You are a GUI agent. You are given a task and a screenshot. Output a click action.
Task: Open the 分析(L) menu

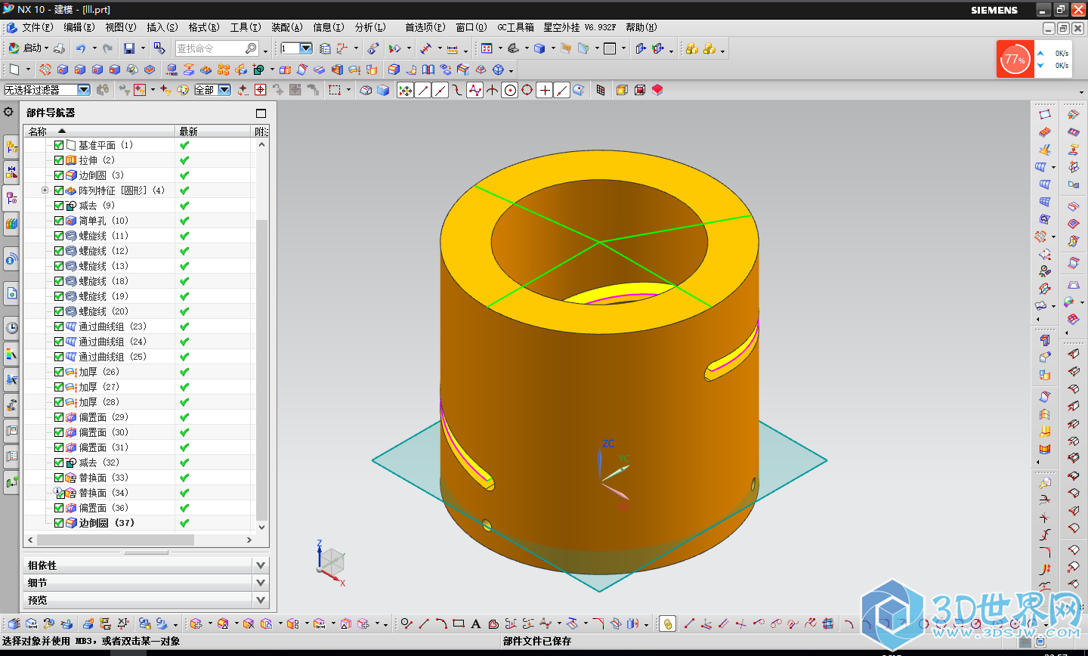point(370,27)
